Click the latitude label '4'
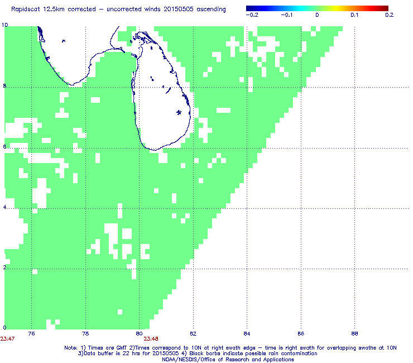The height and width of the screenshot is (363, 413). pos(4,207)
